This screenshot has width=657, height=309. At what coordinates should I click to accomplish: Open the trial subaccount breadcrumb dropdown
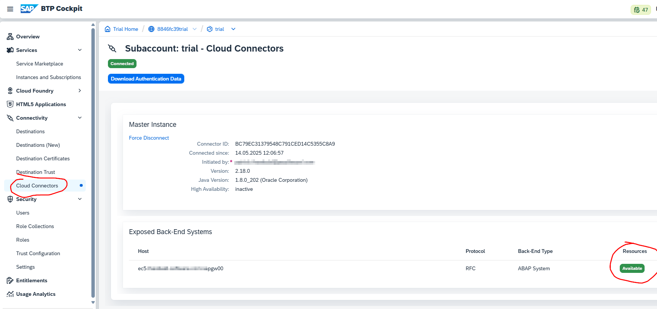(233, 29)
